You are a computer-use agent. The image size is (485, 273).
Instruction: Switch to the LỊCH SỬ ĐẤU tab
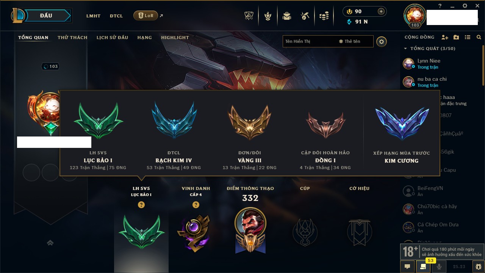(112, 38)
